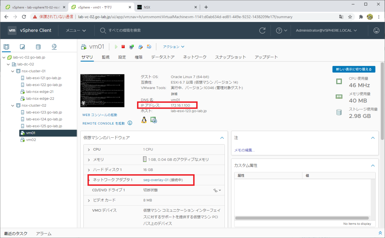The height and width of the screenshot is (238, 385).
Task: Collapse the カスタム属性 panel
Action: pyautogui.click(x=373, y=166)
